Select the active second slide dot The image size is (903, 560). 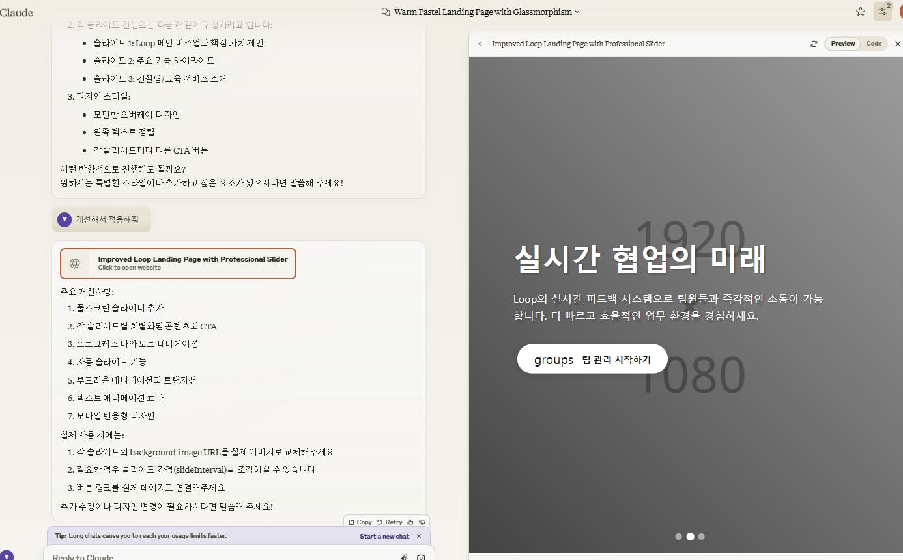[690, 537]
